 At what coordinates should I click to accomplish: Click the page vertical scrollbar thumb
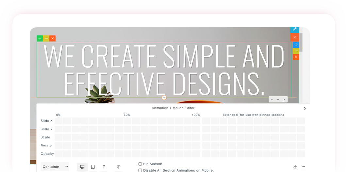[301, 42]
